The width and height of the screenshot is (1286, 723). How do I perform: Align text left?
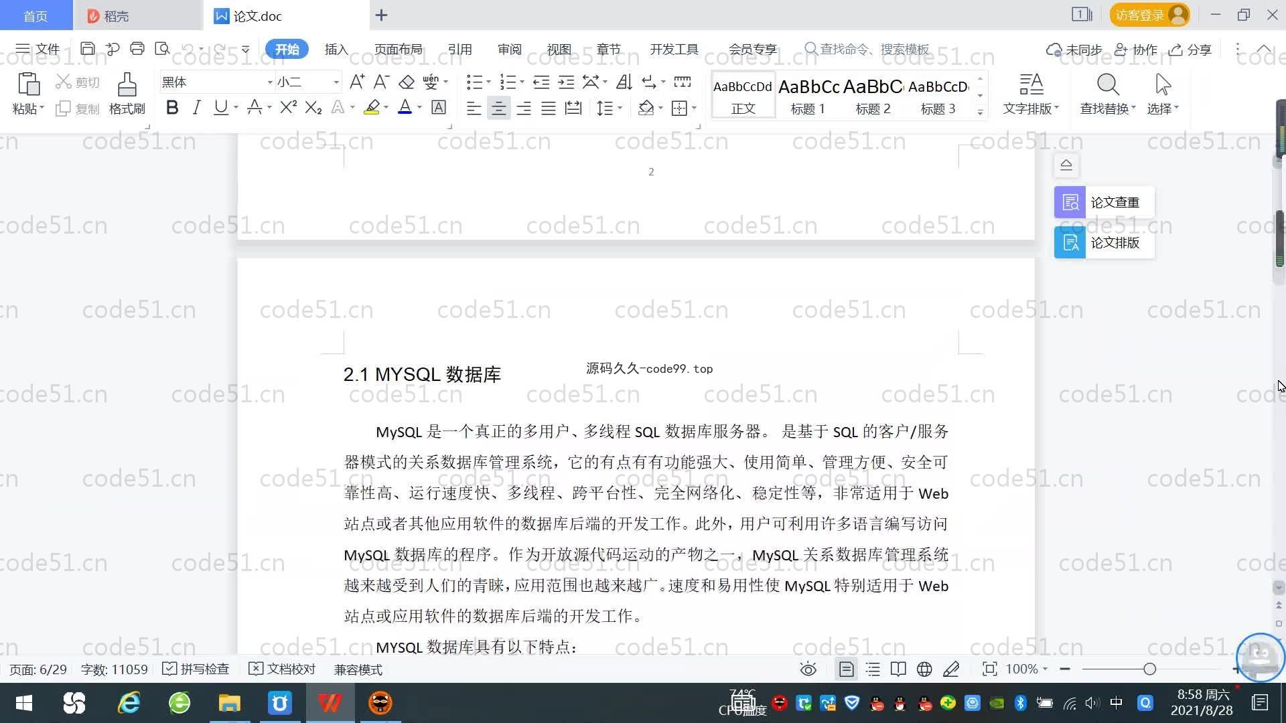point(474,108)
